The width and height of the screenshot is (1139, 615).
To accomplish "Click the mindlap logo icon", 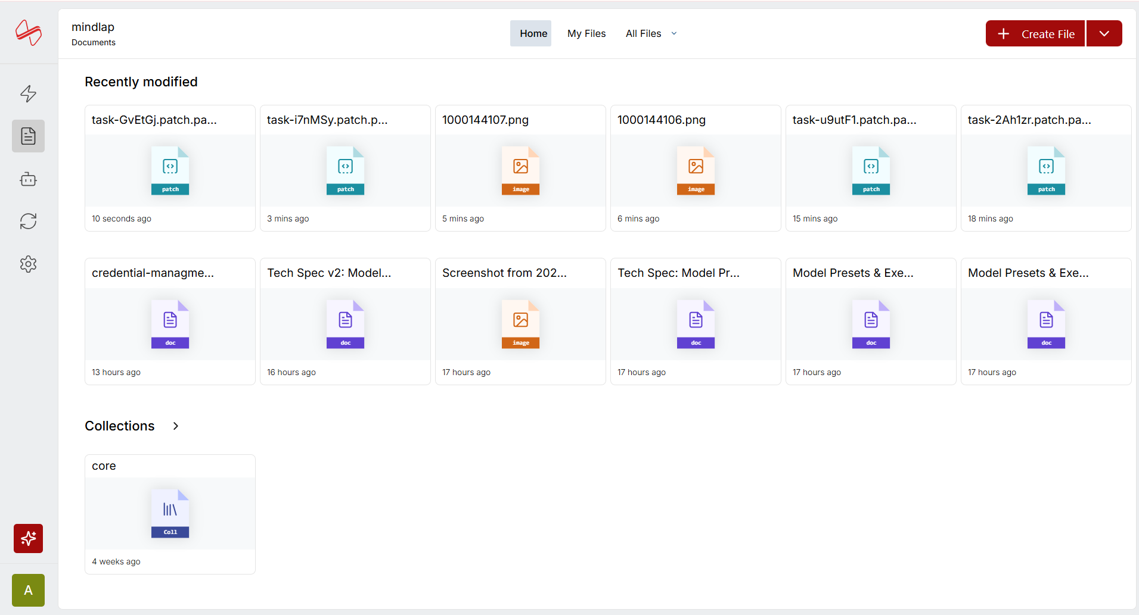I will point(29,32).
